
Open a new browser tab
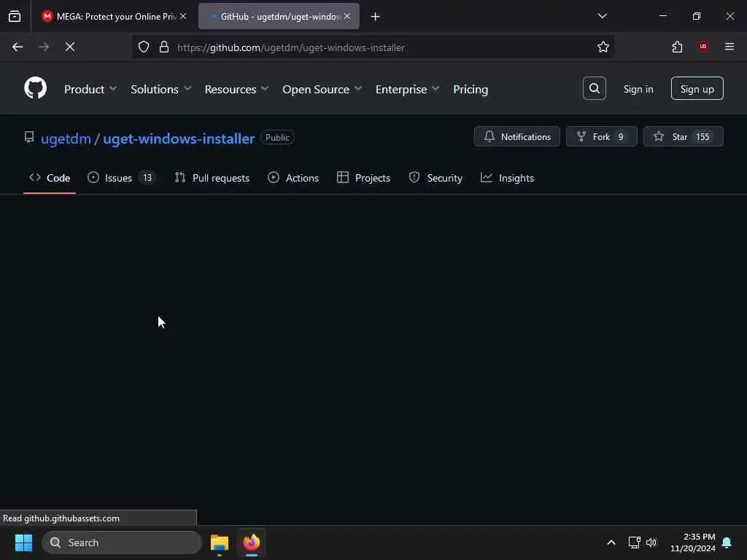click(x=375, y=17)
